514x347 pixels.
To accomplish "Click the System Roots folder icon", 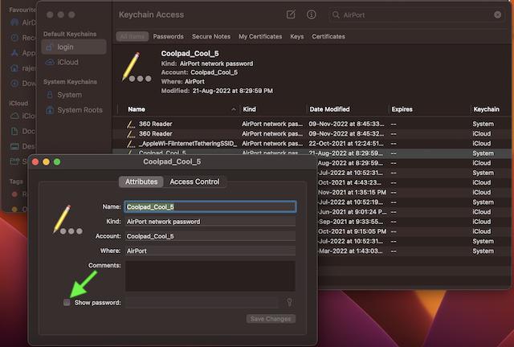I will (50, 110).
